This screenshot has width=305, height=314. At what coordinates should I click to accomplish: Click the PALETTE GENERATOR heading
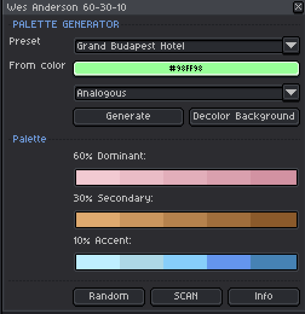pyautogui.click(x=66, y=25)
